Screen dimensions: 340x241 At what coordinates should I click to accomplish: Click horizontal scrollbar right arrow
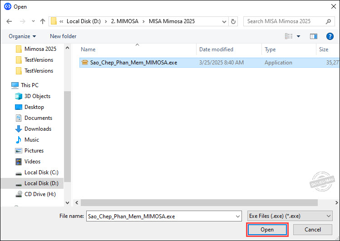pyautogui.click(x=336, y=203)
